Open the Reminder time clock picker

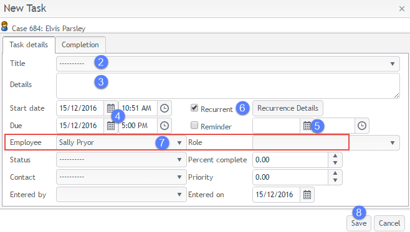pos(362,126)
